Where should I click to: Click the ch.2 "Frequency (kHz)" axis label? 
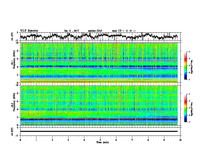pos(14,102)
